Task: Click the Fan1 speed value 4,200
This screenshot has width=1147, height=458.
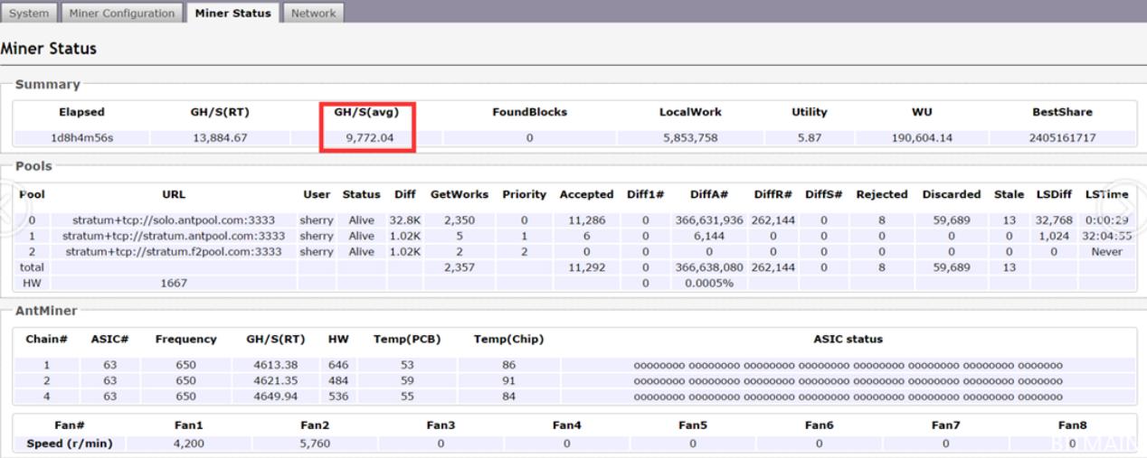Action: [x=189, y=444]
